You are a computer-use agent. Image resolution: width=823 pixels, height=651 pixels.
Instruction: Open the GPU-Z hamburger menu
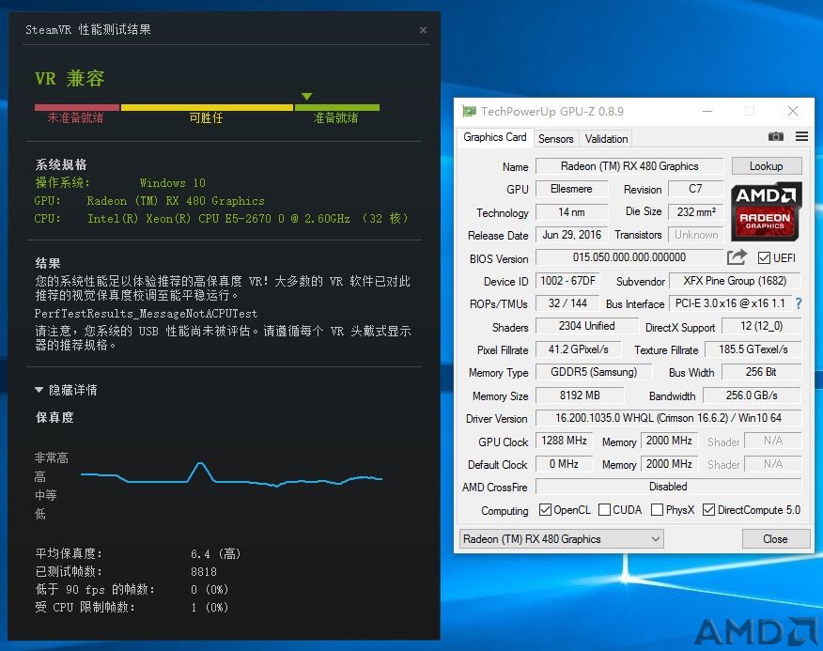(x=801, y=136)
